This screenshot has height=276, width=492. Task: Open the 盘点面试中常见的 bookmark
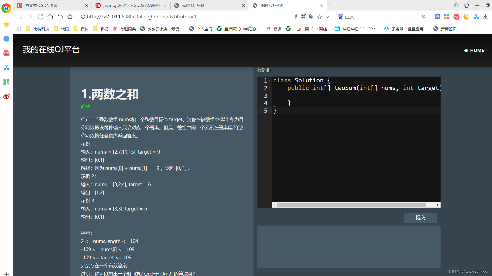(x=238, y=29)
